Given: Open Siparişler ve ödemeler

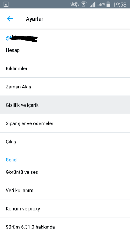Looking at the screenshot, I should [65, 123].
